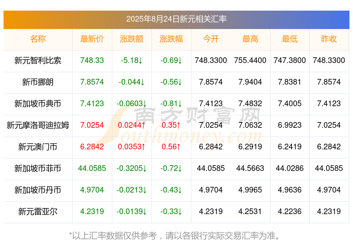The image size is (353, 247).
Task: Click the change amount -0.044↓
Action: 132,82
